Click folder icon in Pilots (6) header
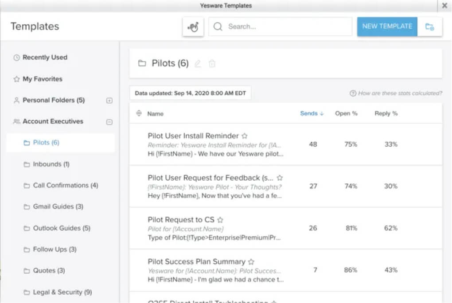Image resolution: width=452 pixels, height=303 pixels. pos(142,63)
